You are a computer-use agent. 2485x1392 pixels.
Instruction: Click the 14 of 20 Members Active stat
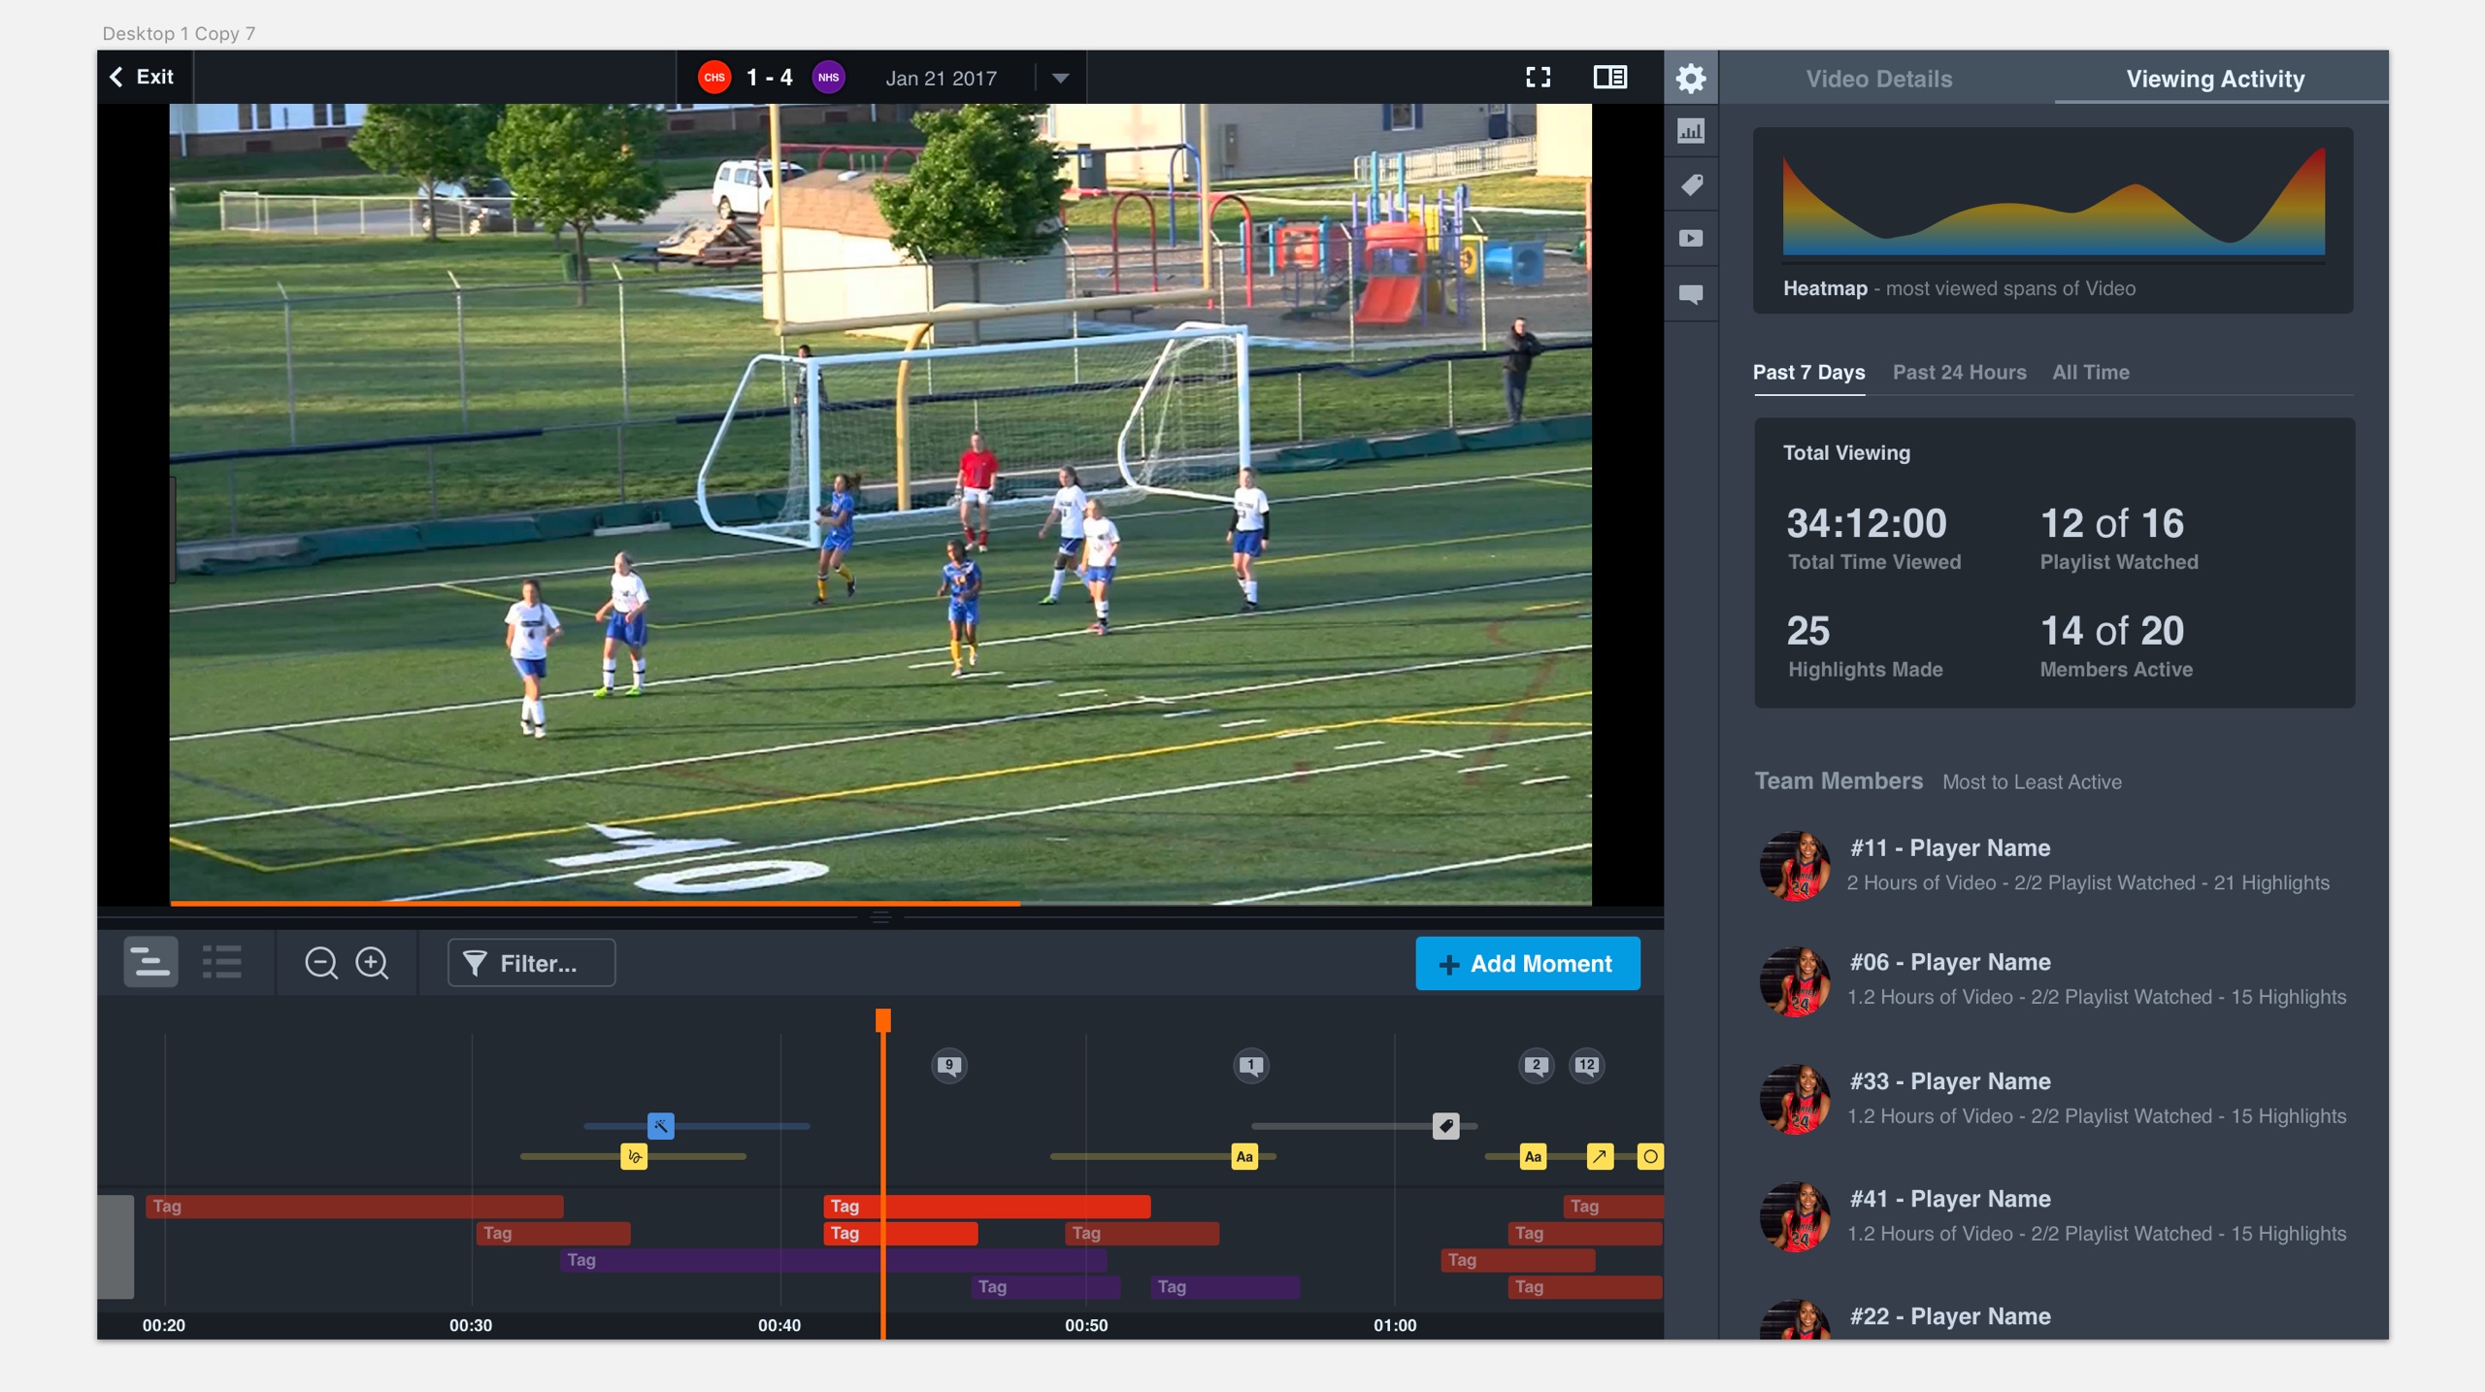click(2115, 646)
